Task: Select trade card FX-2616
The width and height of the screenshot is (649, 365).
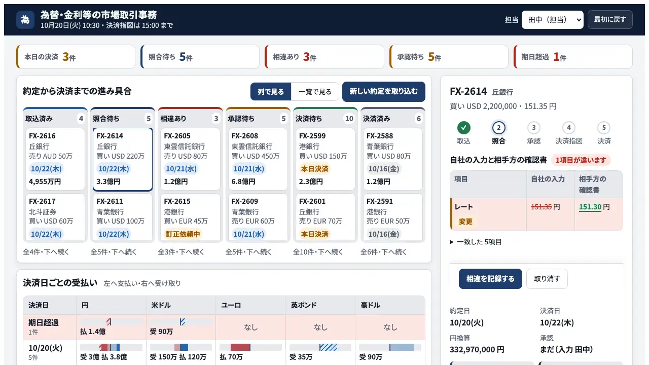Action: click(55, 159)
